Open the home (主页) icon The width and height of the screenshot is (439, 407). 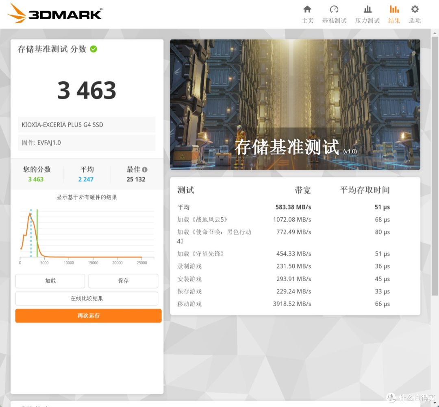pos(307,9)
